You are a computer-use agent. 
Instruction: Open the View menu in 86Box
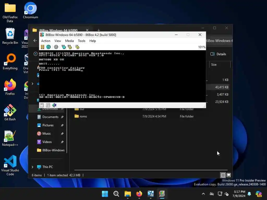pyautogui.click(x=58, y=41)
